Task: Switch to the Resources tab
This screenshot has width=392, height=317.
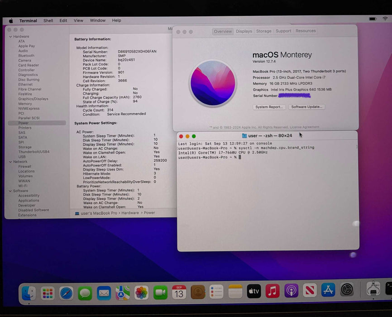Action: [306, 31]
